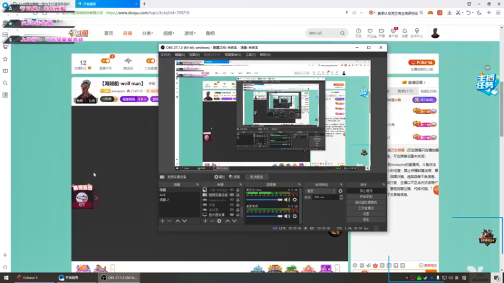
Task: Switch to the VIP guests (117) tab
Action: click(x=405, y=91)
